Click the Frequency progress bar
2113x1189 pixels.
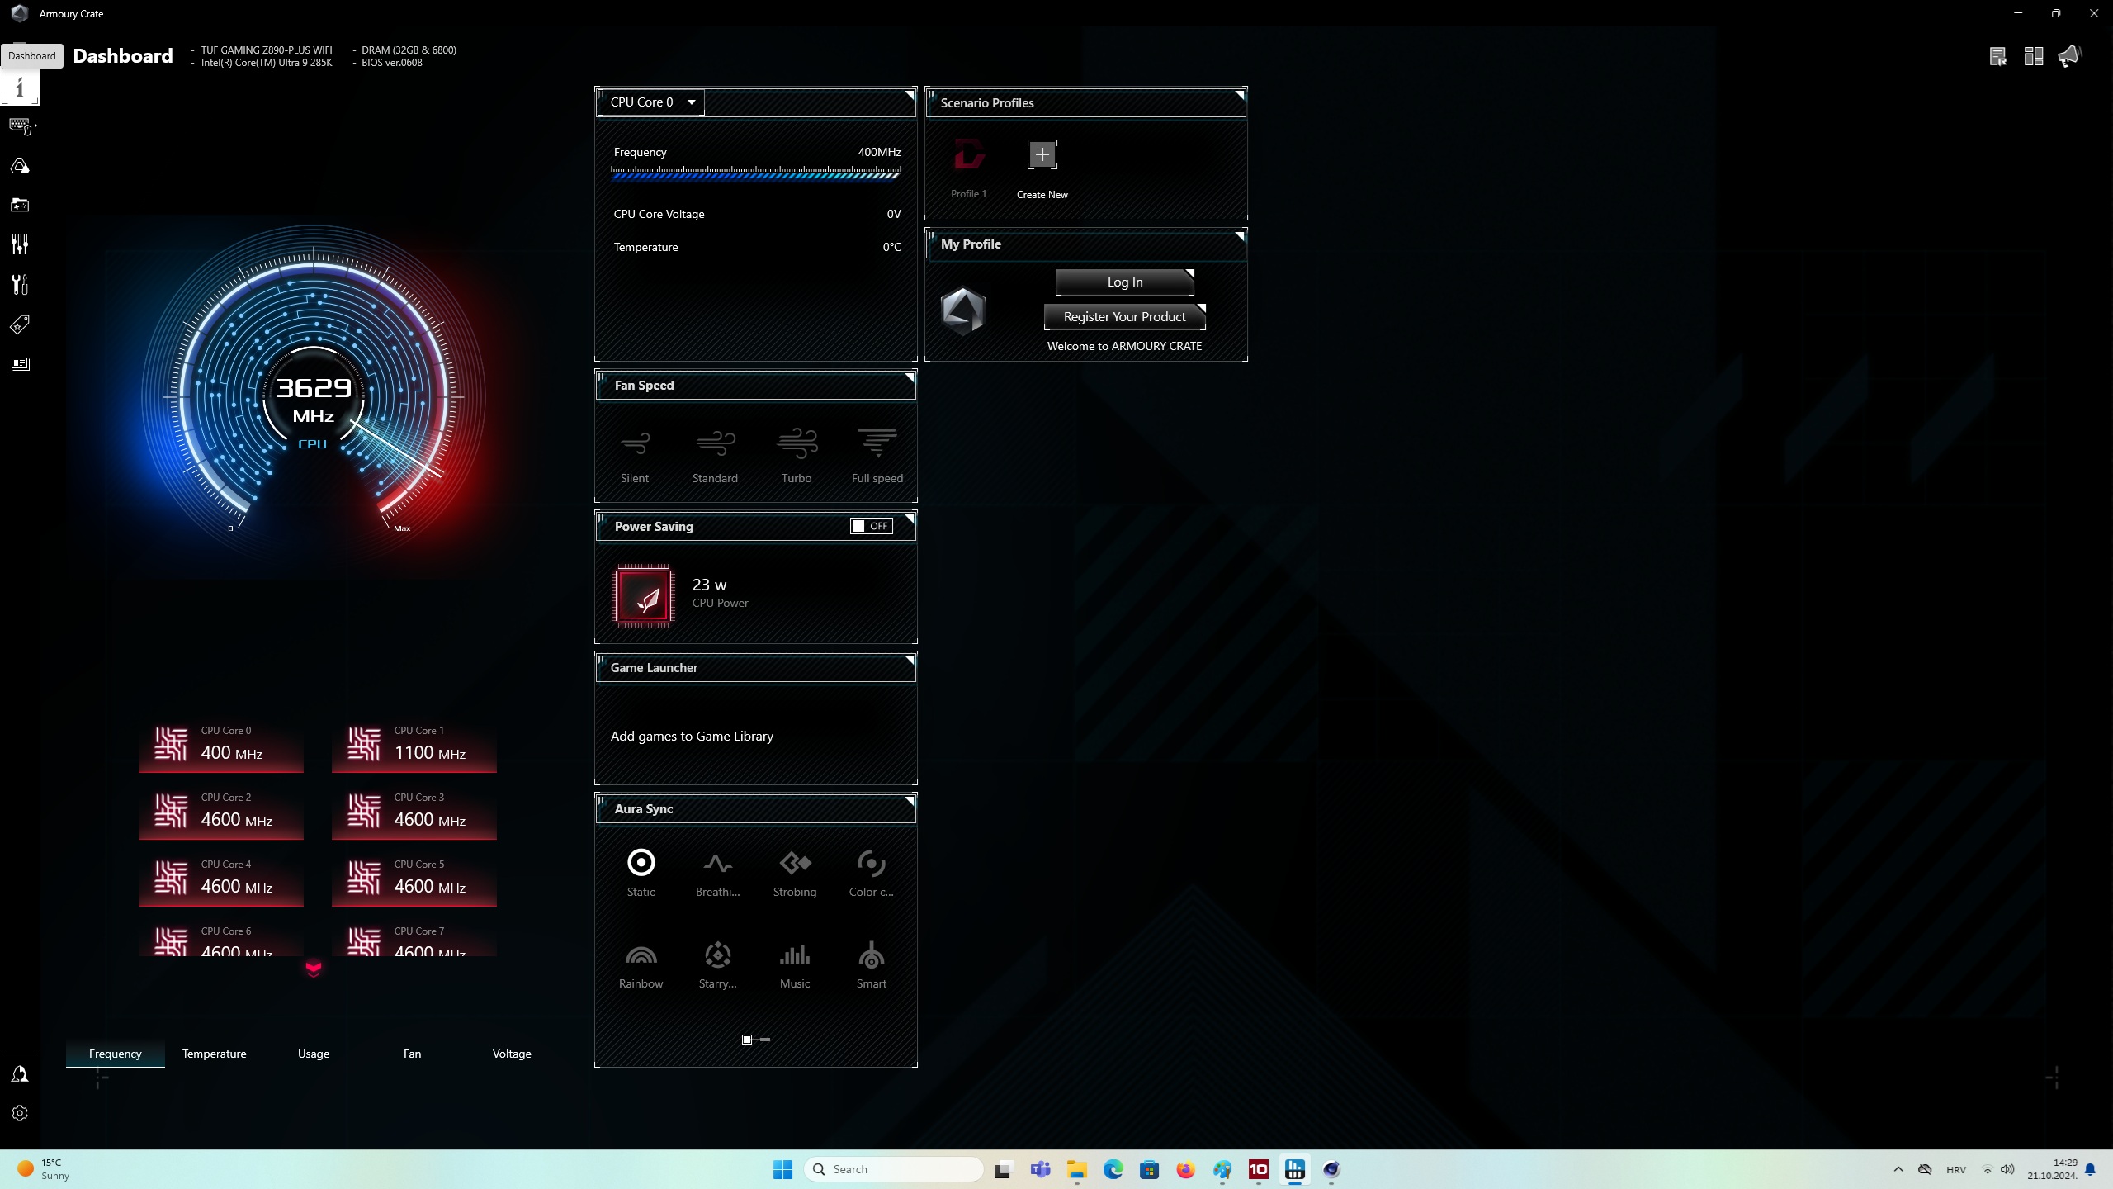[x=755, y=173]
